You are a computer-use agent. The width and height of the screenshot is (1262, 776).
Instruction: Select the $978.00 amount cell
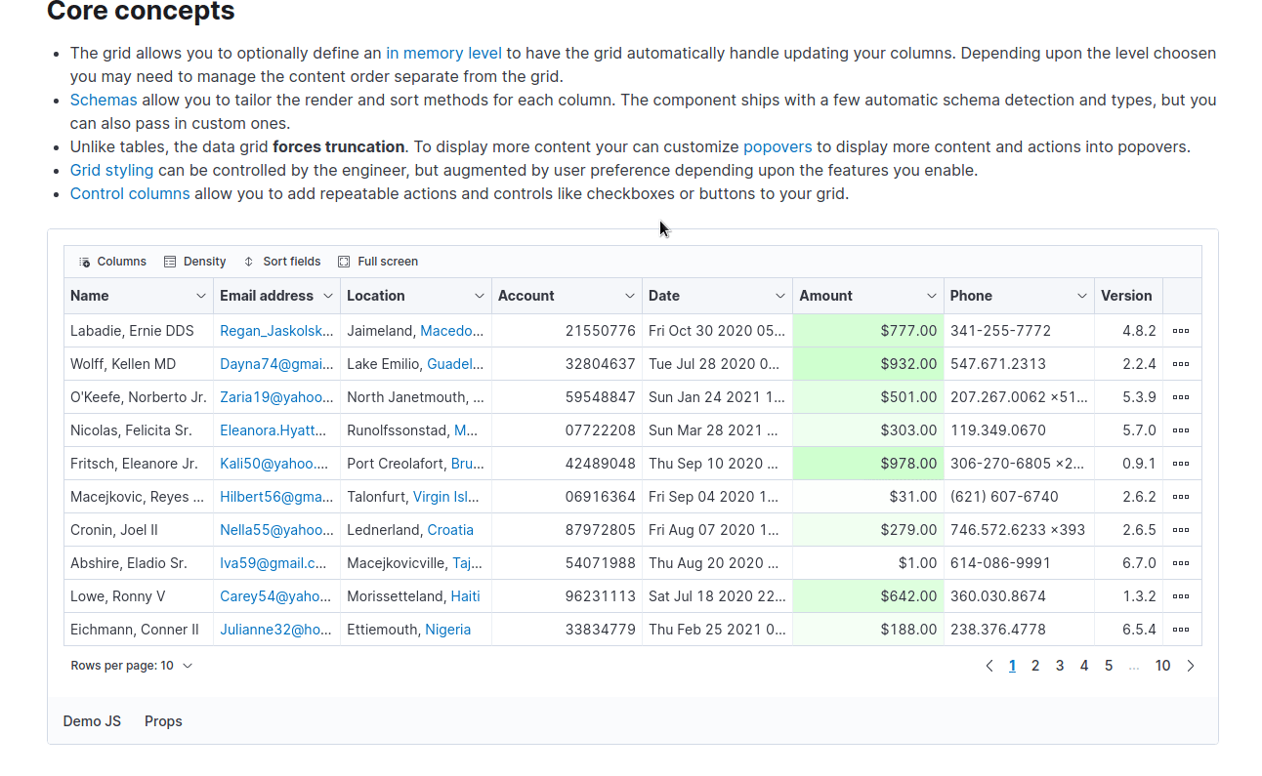pos(867,464)
